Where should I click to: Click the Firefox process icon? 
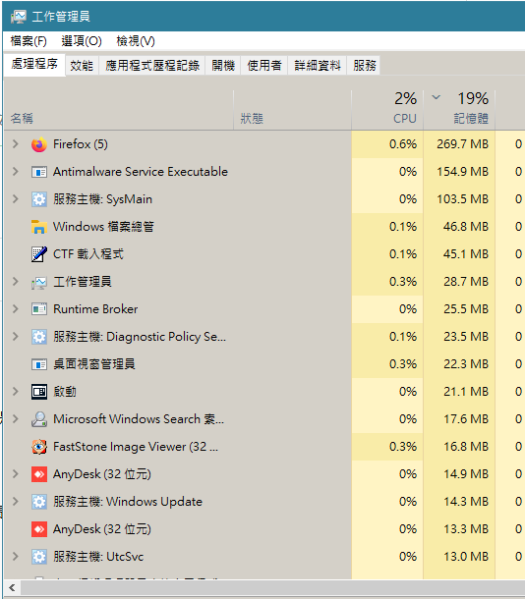click(x=39, y=144)
